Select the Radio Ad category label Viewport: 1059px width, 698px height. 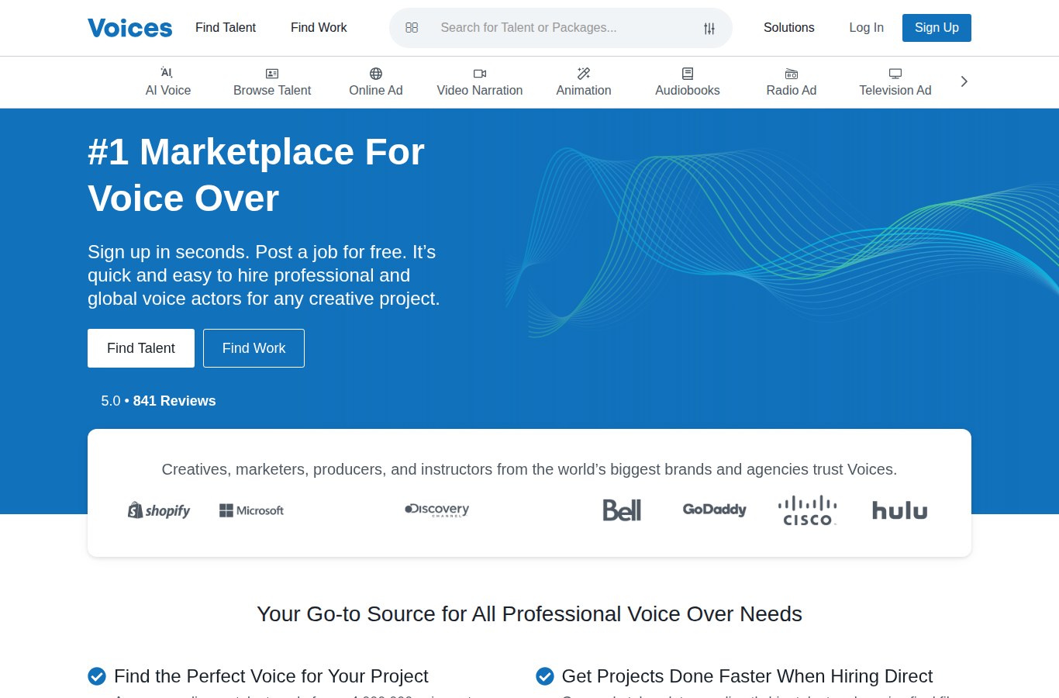tap(792, 90)
